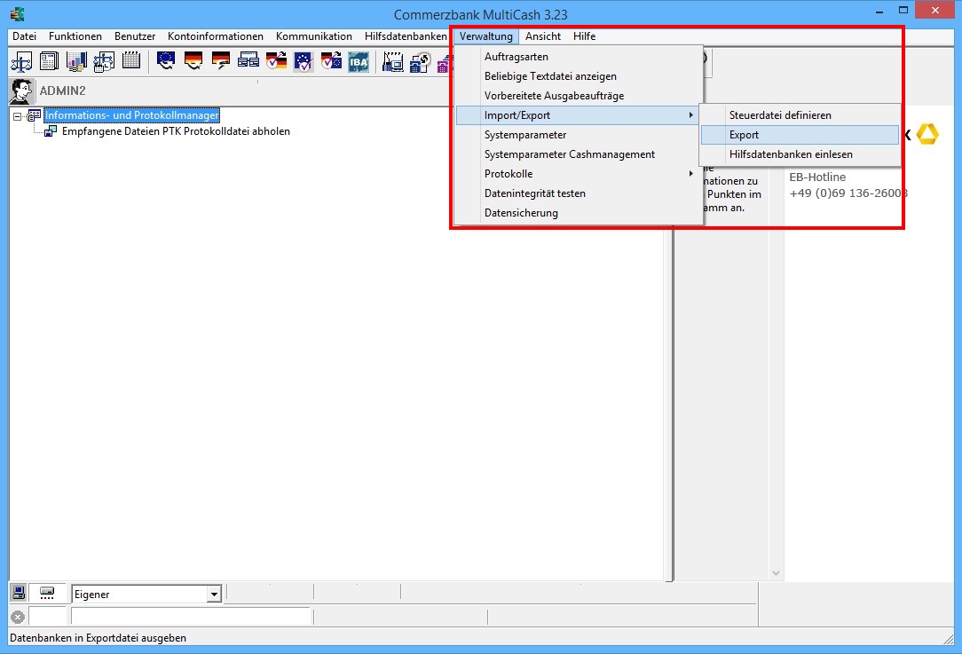Open Systemparameter Cashmanagement entry
This screenshot has height=654, width=962.
pyautogui.click(x=579, y=154)
